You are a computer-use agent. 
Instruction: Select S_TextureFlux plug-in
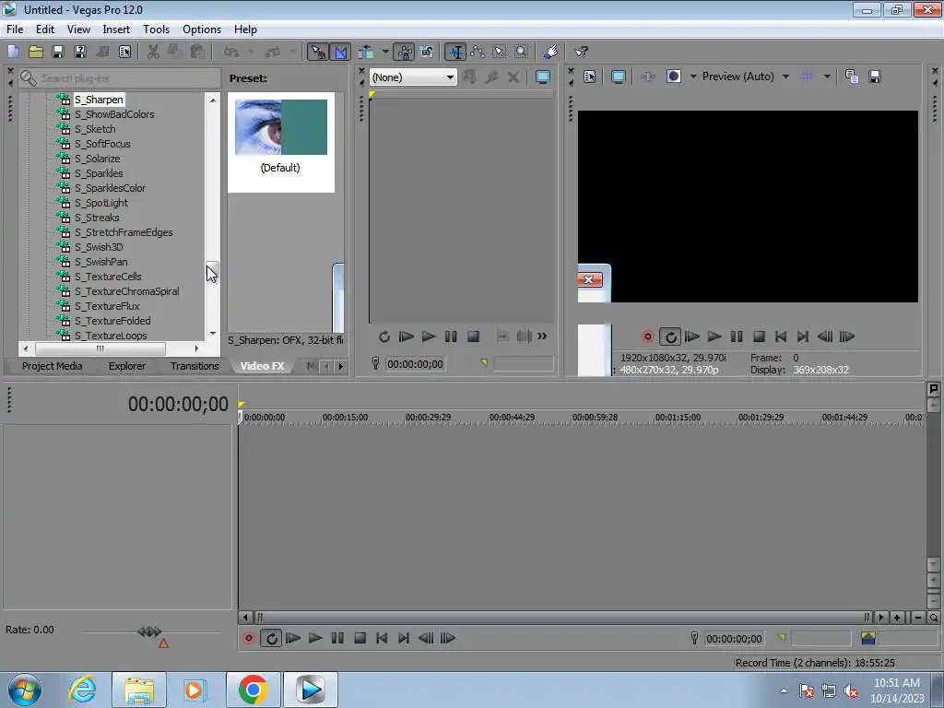click(107, 306)
